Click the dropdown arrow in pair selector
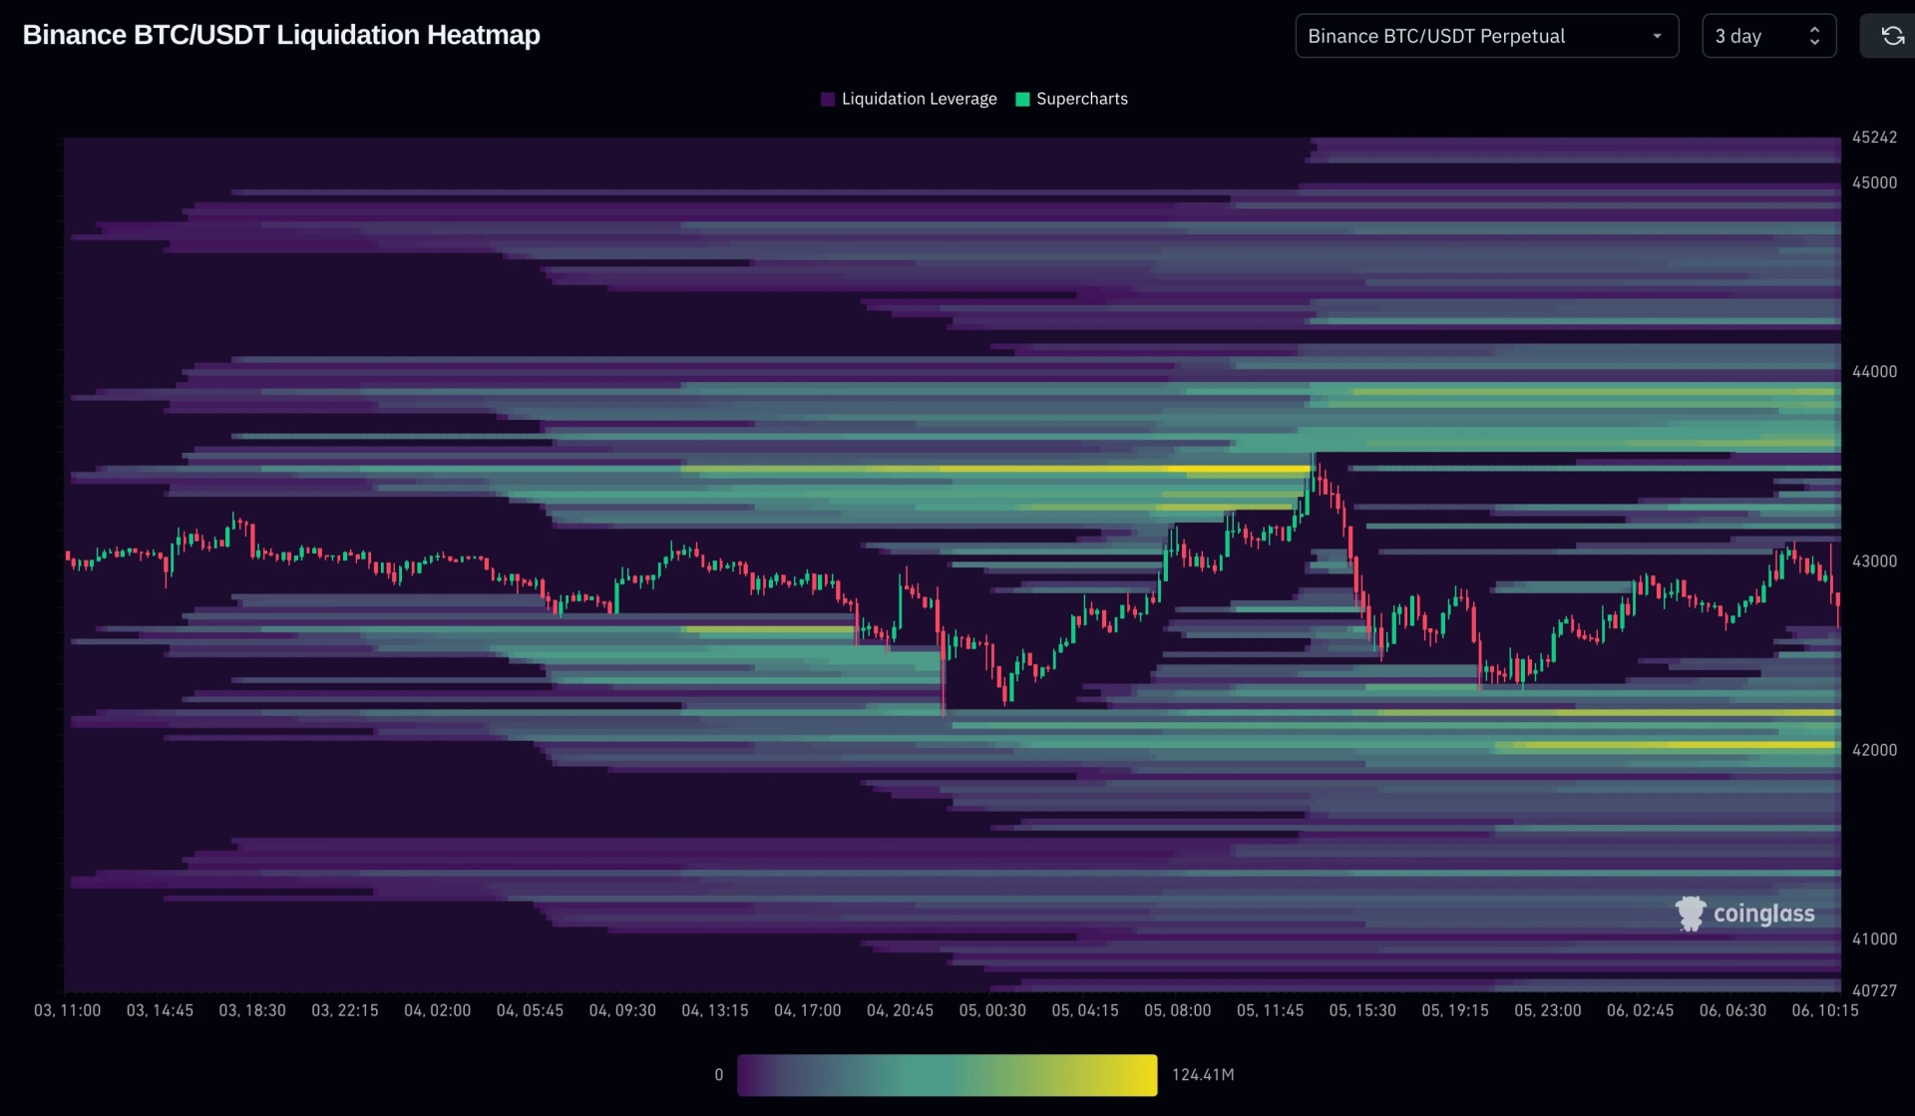 click(x=1657, y=36)
